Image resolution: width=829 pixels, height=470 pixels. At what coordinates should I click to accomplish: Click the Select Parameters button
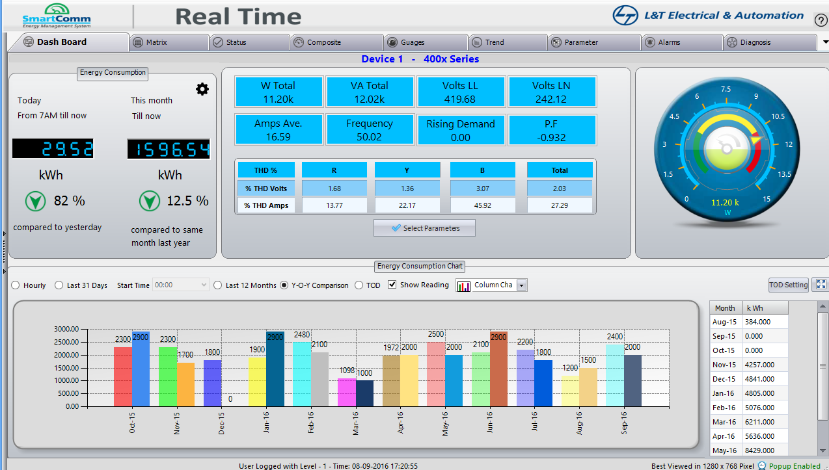(424, 228)
